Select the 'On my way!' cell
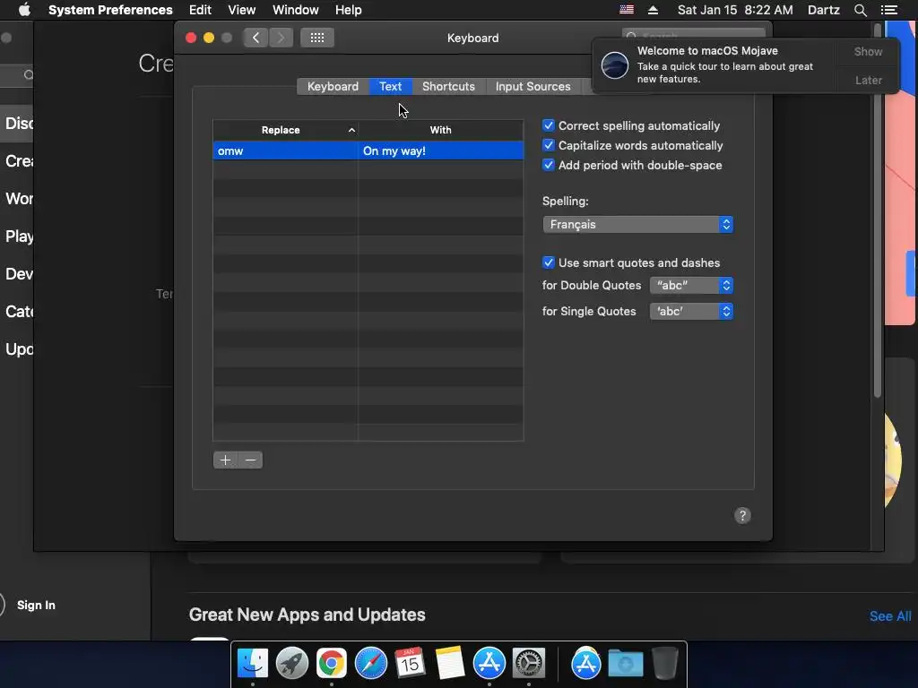Screen dimensions: 918x688 click(x=441, y=150)
